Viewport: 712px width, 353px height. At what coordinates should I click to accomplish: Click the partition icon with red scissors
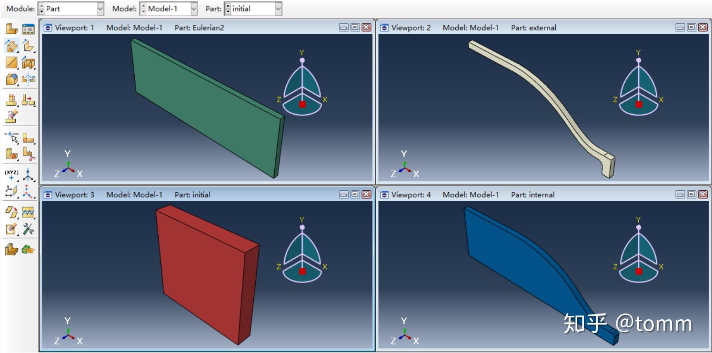click(x=29, y=154)
